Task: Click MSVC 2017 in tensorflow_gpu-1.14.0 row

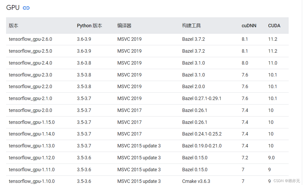Action: pyautogui.click(x=129, y=134)
